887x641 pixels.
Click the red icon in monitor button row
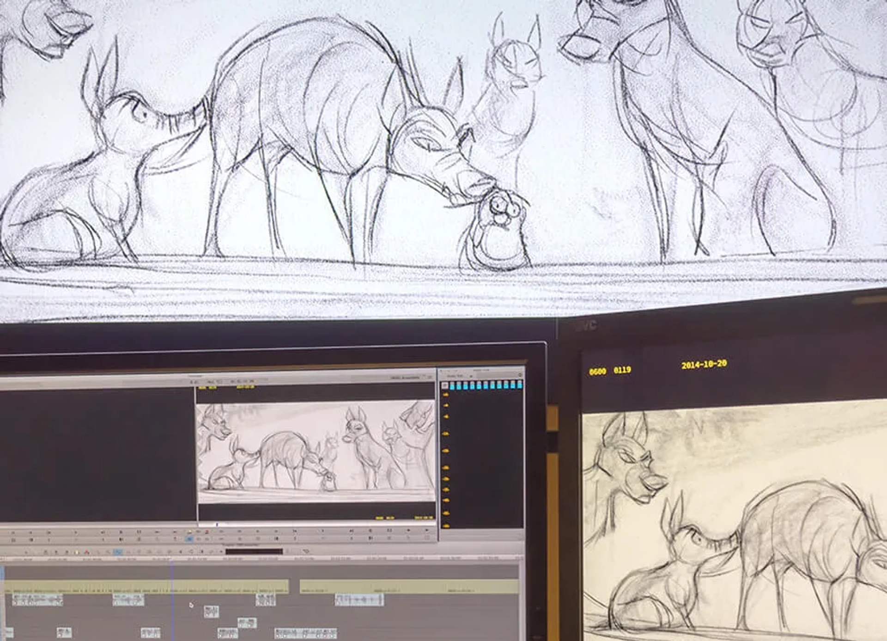click(207, 532)
